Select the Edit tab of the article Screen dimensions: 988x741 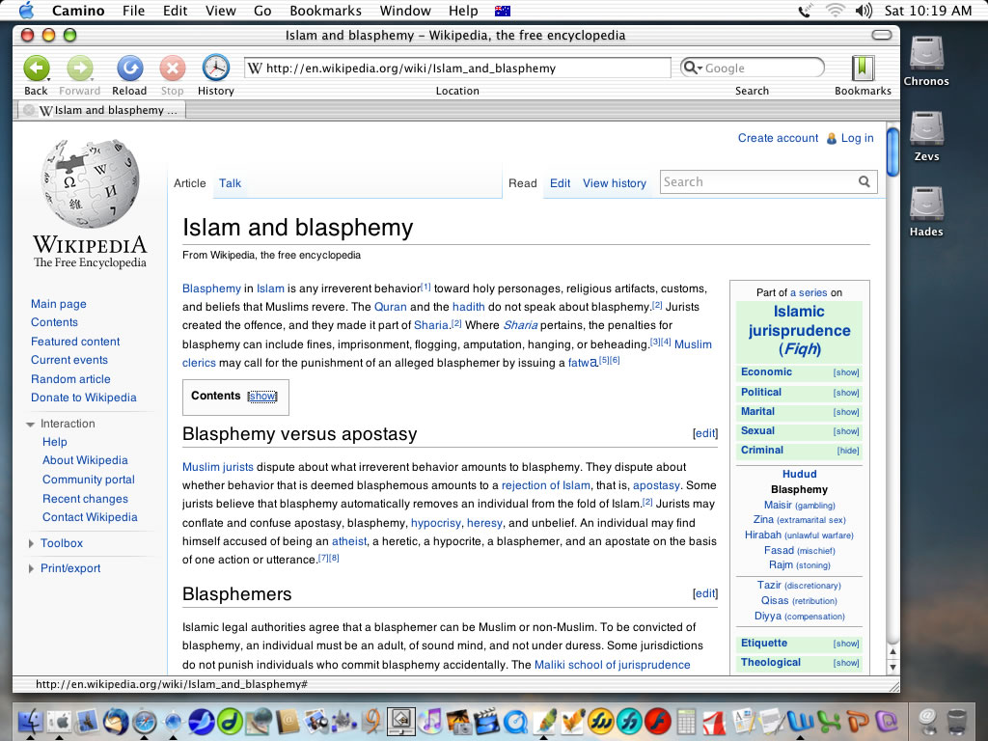coord(560,183)
